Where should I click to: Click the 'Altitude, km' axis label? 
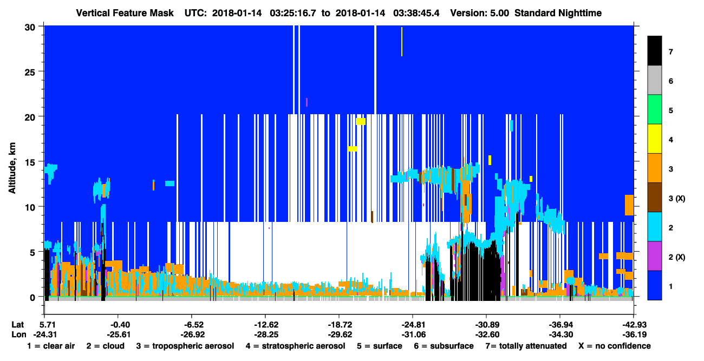[12, 168]
